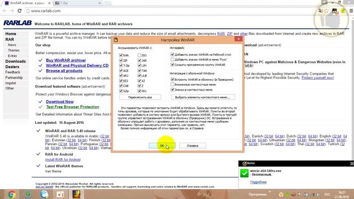Click WinRAR setup dialog title icon
This screenshot has height=199, width=354.
coord(116,40)
